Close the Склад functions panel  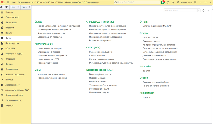click(x=208, y=11)
